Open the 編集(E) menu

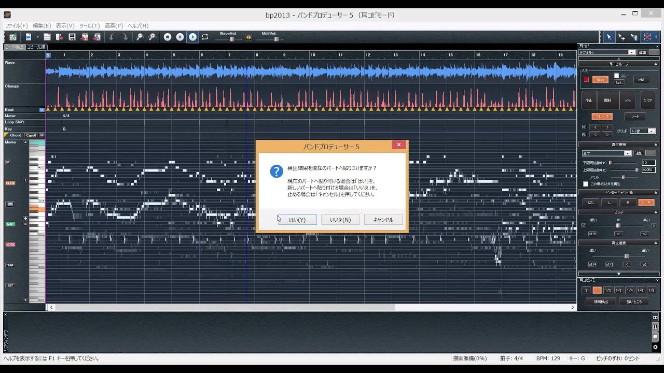coord(42,25)
